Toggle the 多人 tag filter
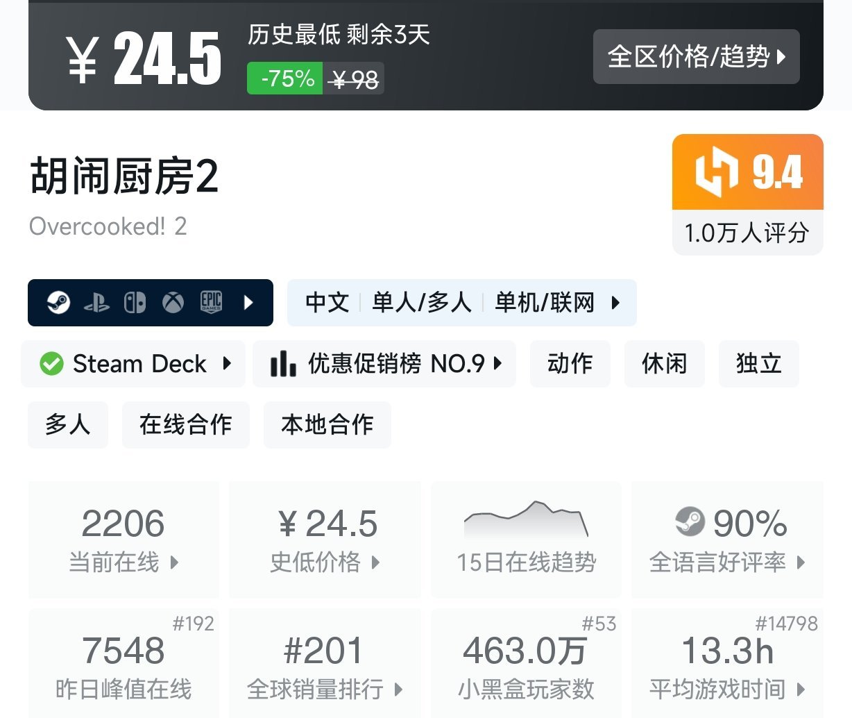The width and height of the screenshot is (852, 718). coord(67,424)
